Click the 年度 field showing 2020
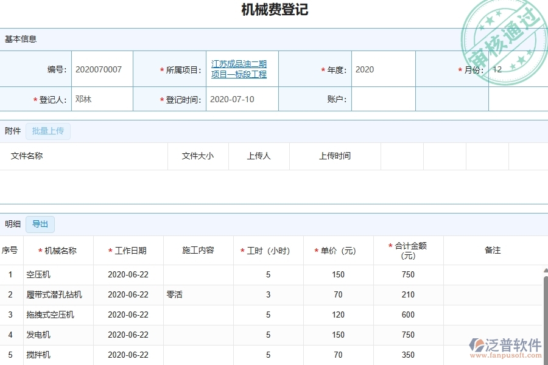 click(384, 69)
